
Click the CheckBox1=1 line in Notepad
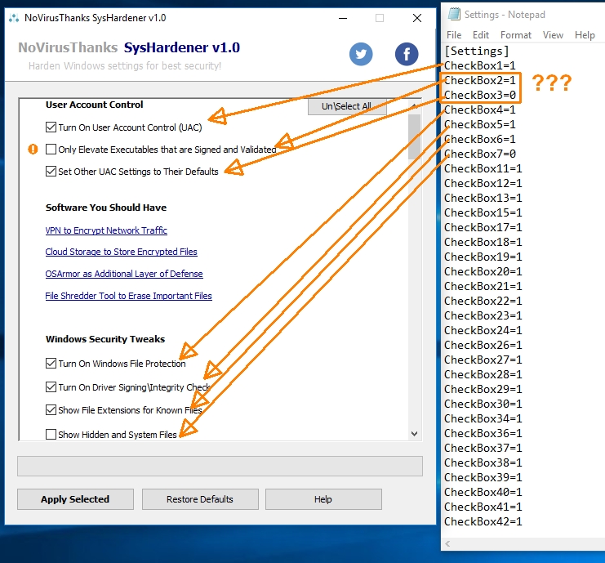click(480, 65)
